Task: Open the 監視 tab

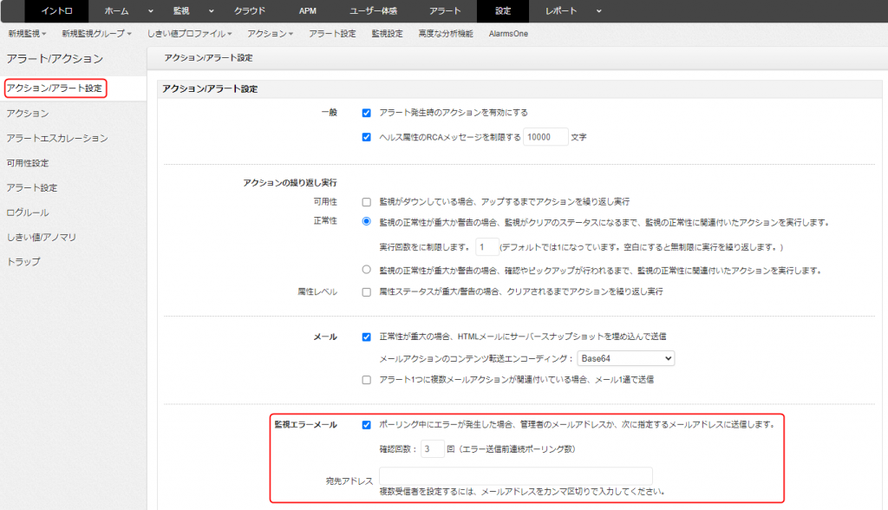Action: pos(181,10)
